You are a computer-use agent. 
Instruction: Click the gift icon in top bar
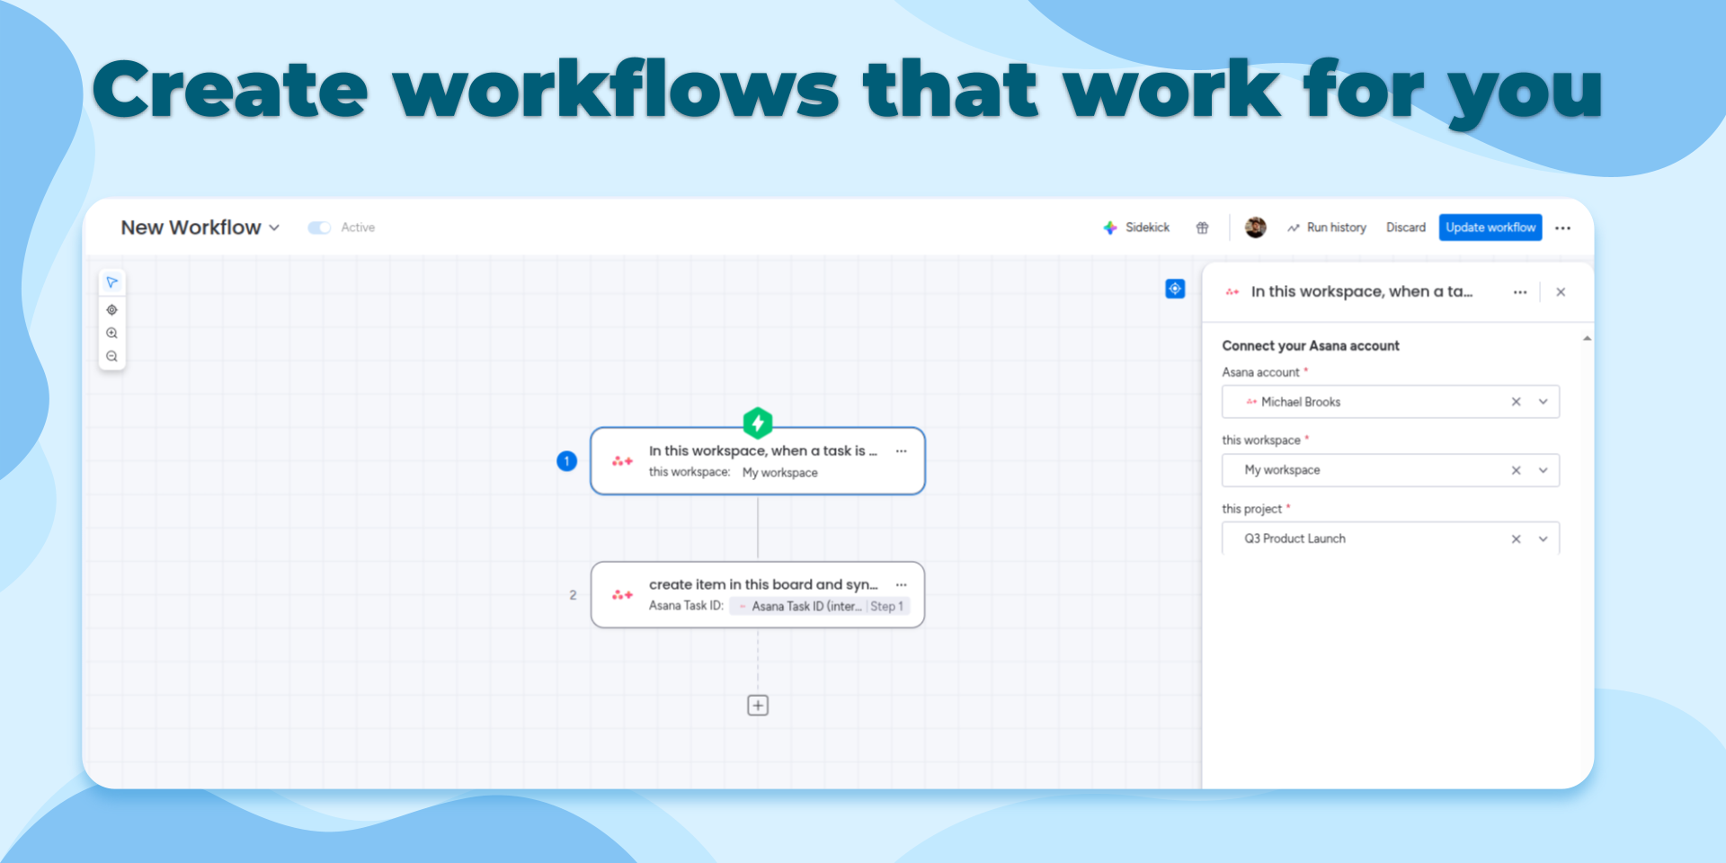click(x=1202, y=228)
